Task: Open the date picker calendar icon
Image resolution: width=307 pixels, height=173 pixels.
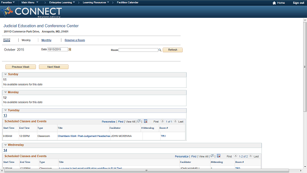Action: click(70, 49)
